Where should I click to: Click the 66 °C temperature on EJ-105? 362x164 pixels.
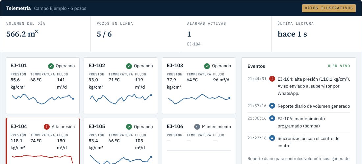tap(114, 141)
